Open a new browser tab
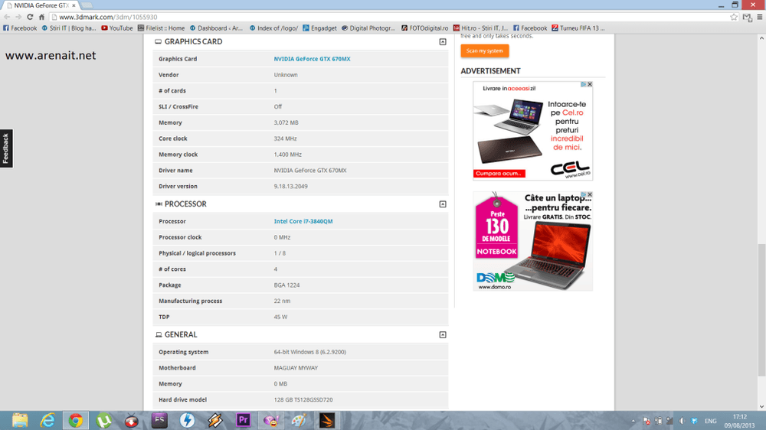 87,5
